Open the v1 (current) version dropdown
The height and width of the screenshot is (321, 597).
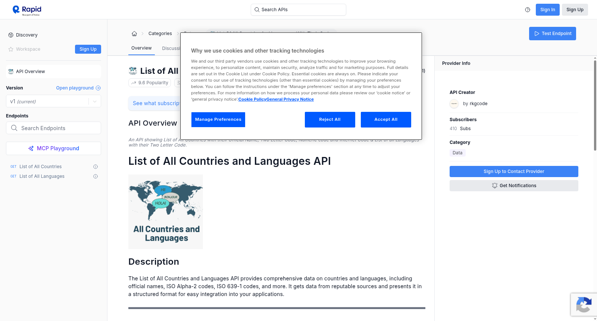click(53, 101)
